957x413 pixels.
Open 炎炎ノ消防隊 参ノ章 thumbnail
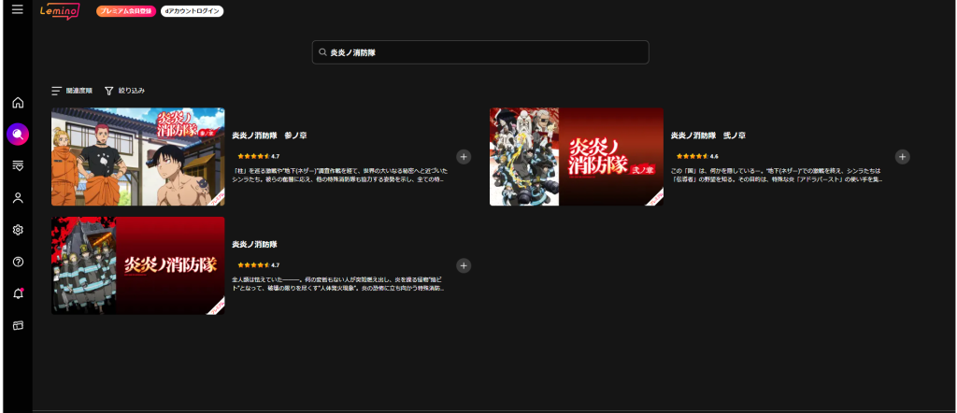click(x=138, y=157)
